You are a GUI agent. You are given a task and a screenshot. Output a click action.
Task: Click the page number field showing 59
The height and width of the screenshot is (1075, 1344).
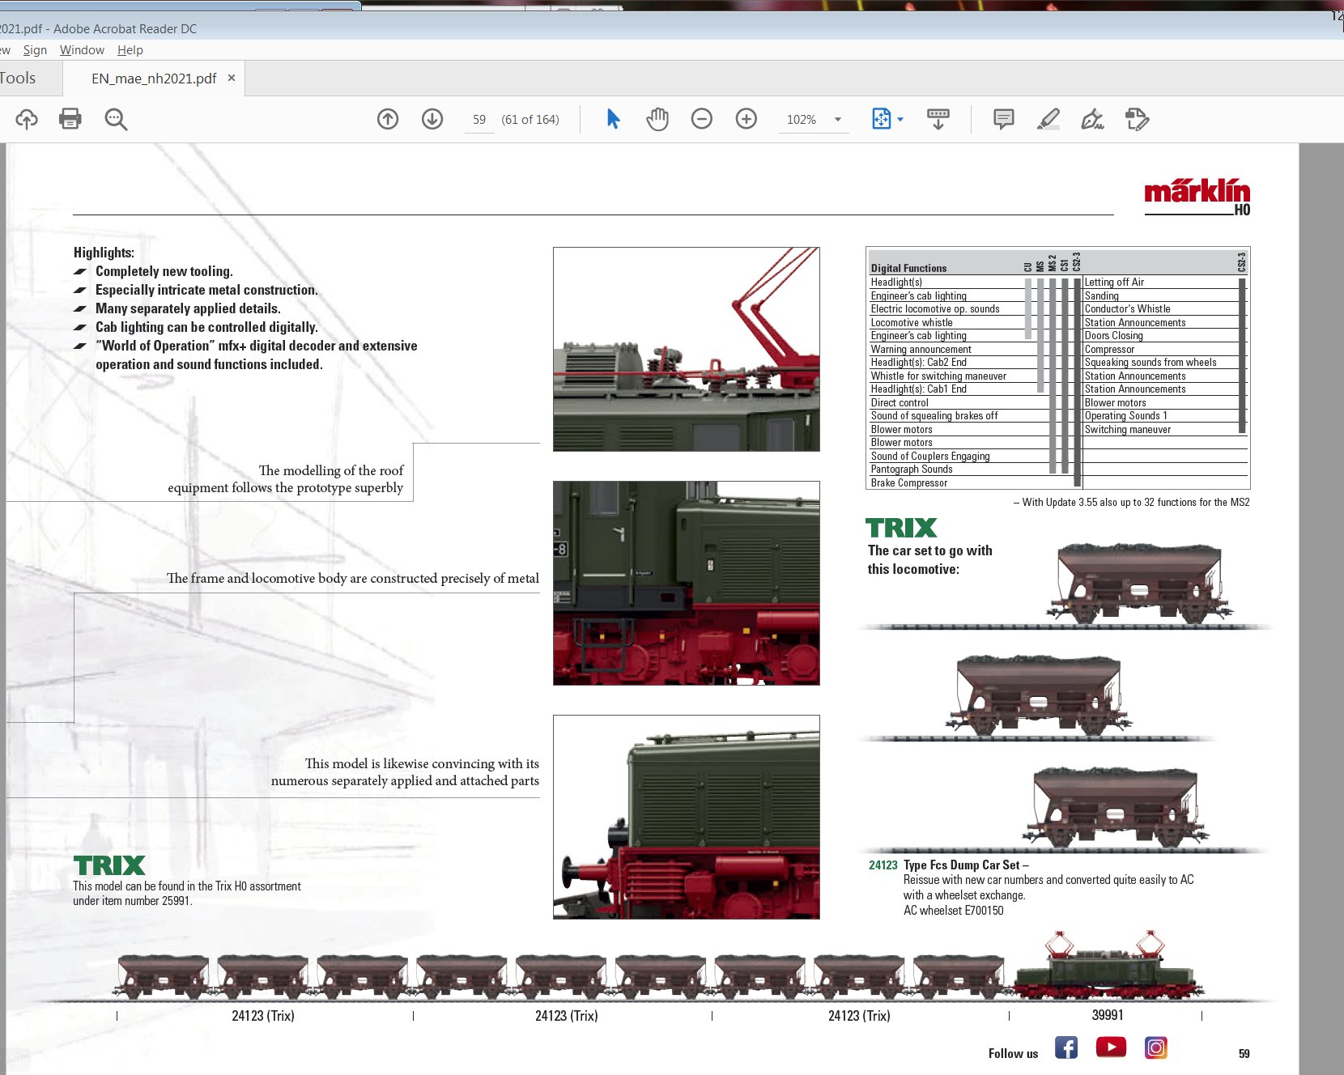479,119
